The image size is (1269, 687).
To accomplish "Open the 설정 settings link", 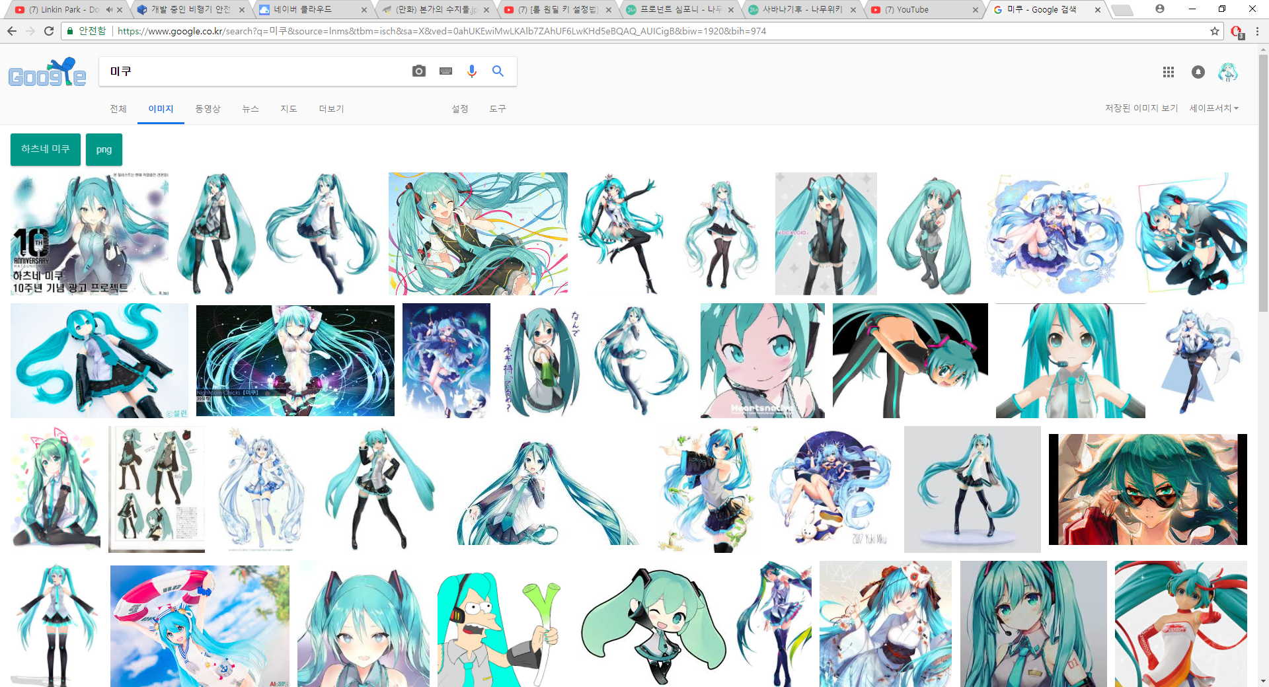I will (x=460, y=109).
